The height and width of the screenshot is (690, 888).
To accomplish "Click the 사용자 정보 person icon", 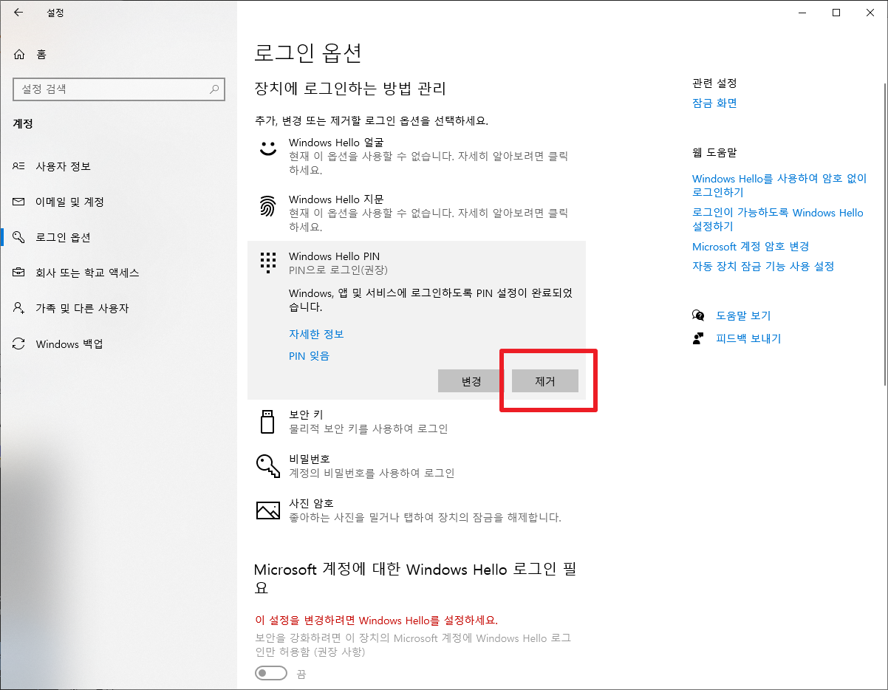I will pos(19,166).
